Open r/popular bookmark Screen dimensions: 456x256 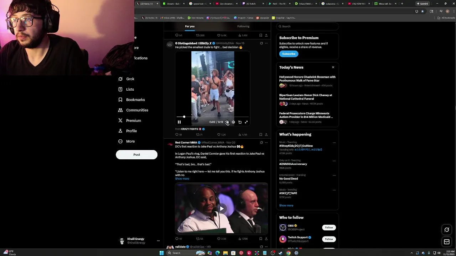pyautogui.click(x=263, y=18)
